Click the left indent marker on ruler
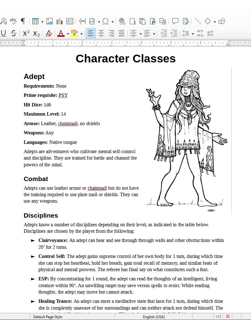 (23, 43)
